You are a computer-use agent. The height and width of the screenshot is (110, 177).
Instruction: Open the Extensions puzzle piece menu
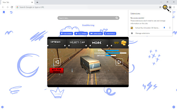[x=170, y=7]
